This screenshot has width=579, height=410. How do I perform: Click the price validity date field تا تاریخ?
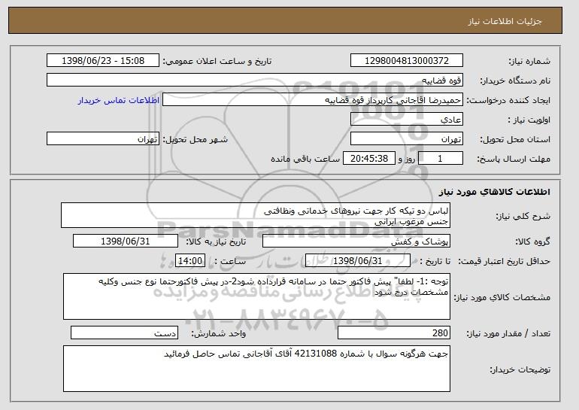coord(358,261)
